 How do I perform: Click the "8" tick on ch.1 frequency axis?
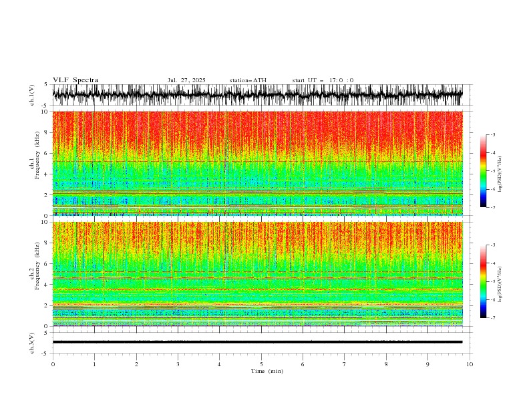pyautogui.click(x=47, y=132)
